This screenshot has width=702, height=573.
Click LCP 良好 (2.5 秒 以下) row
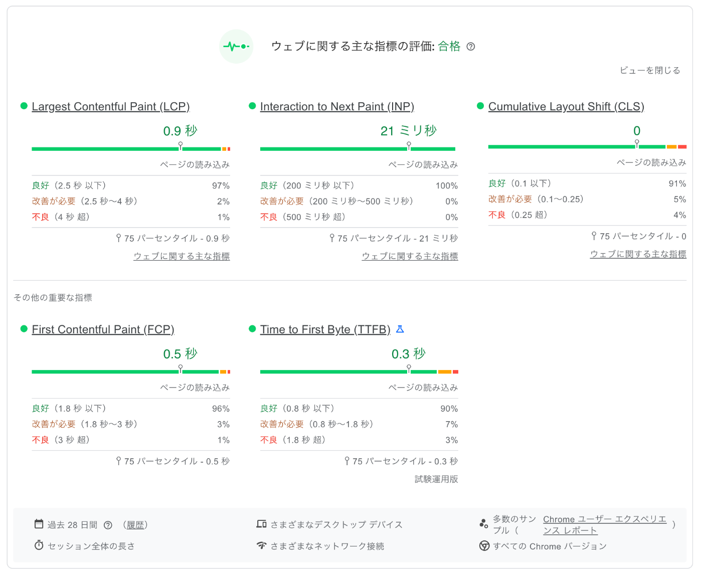(x=131, y=185)
